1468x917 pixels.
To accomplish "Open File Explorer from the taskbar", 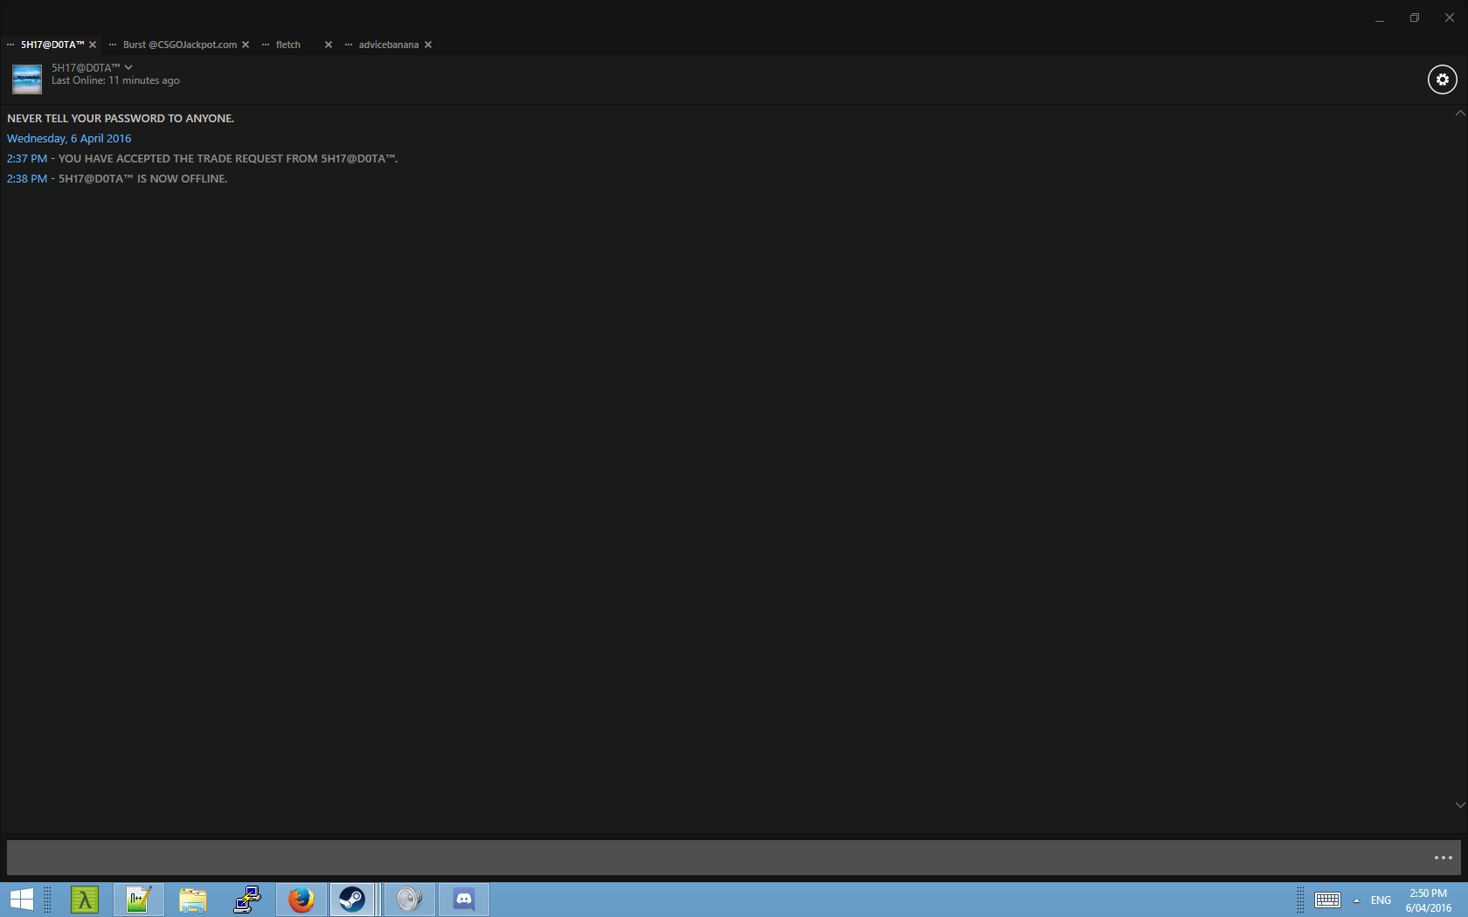I will click(193, 900).
